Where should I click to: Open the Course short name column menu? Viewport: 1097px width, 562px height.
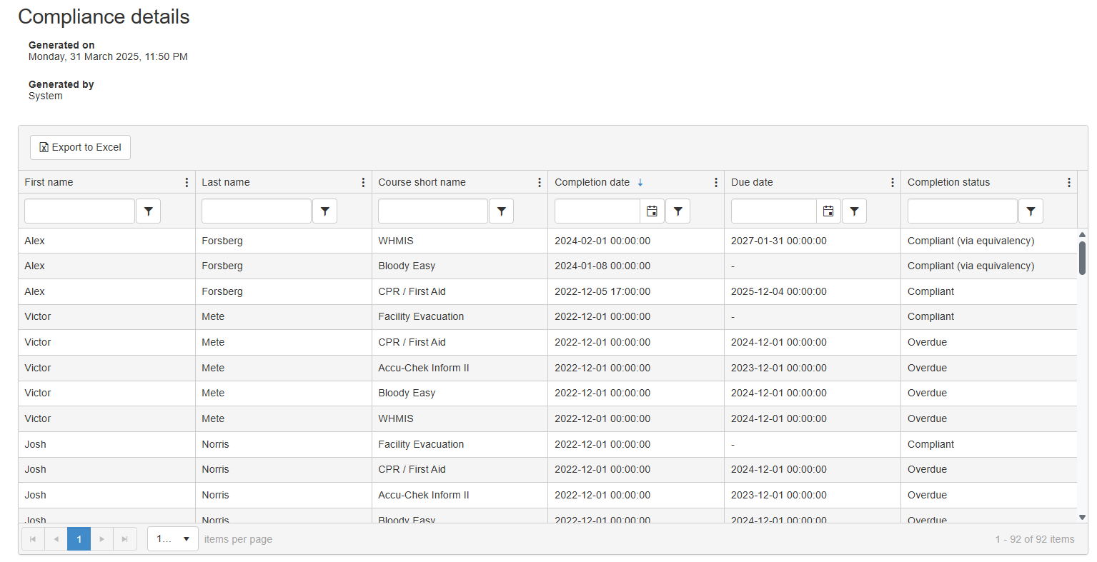pyautogui.click(x=540, y=183)
